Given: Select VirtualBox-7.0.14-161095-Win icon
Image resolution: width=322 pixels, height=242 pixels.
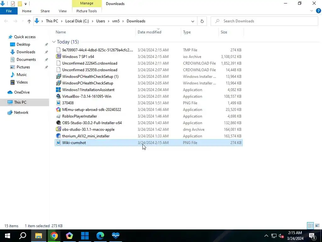Looking at the screenshot, I should [x=58, y=96].
